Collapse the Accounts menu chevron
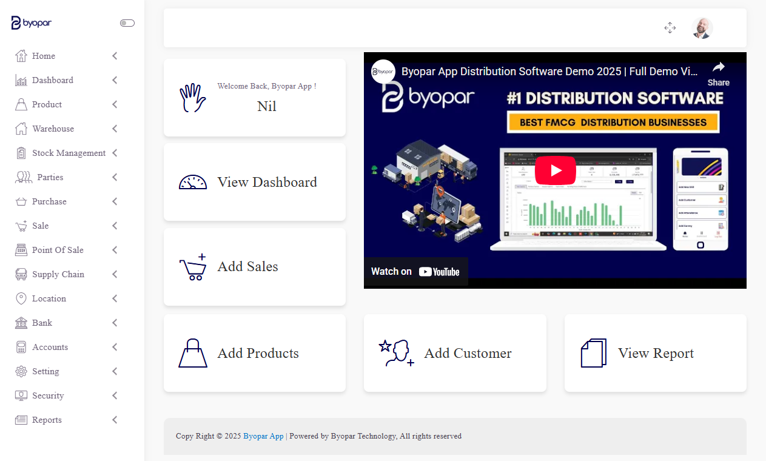The image size is (766, 461). 115,347
